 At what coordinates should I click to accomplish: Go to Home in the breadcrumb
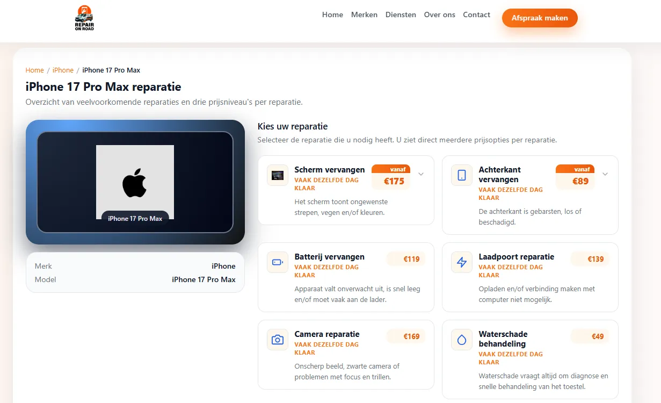tap(34, 70)
